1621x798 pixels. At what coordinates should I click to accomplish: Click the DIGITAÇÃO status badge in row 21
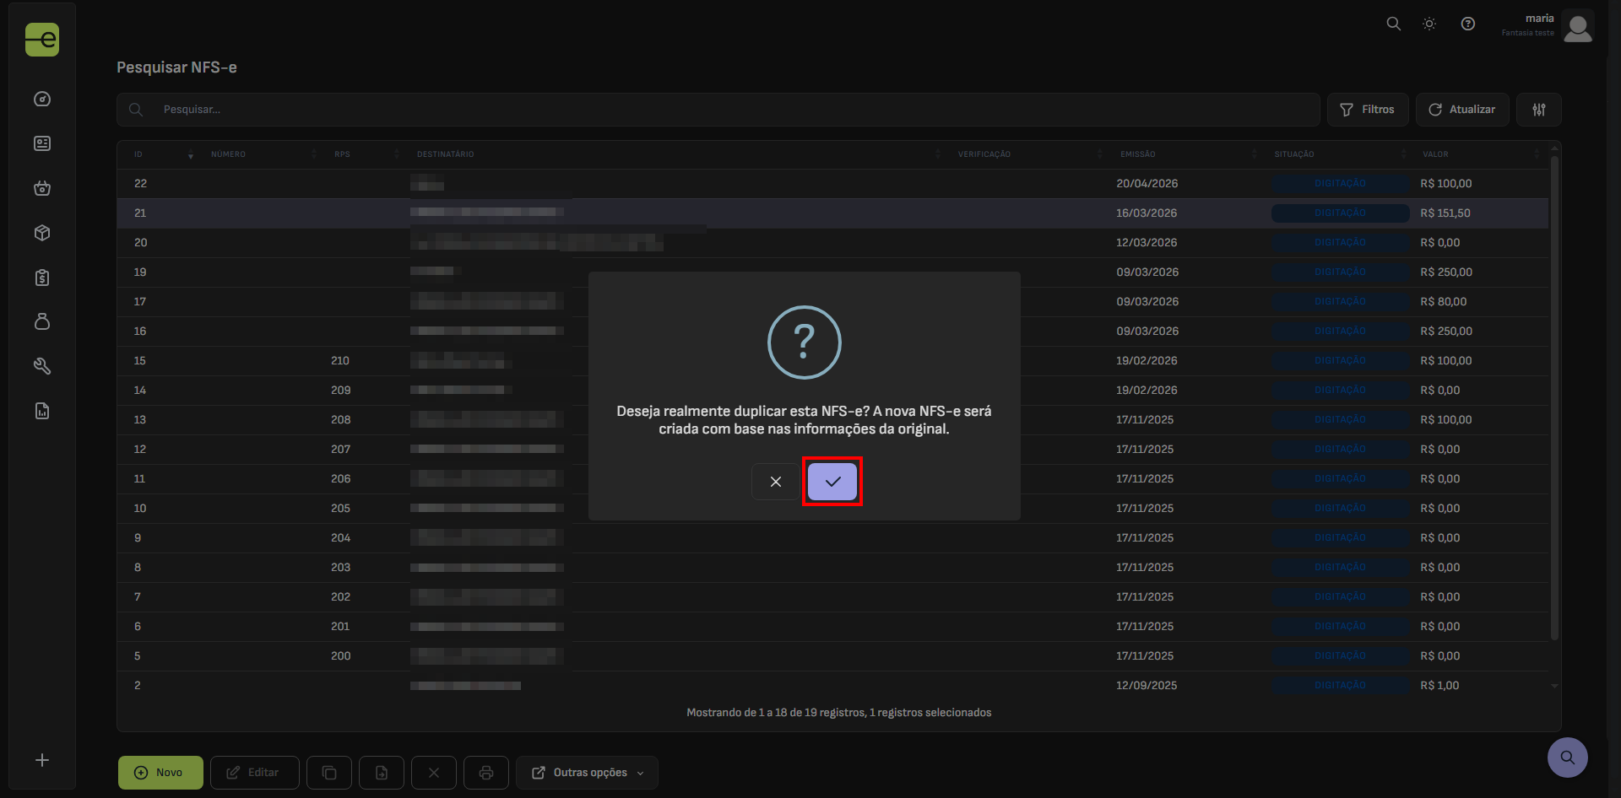(x=1341, y=213)
